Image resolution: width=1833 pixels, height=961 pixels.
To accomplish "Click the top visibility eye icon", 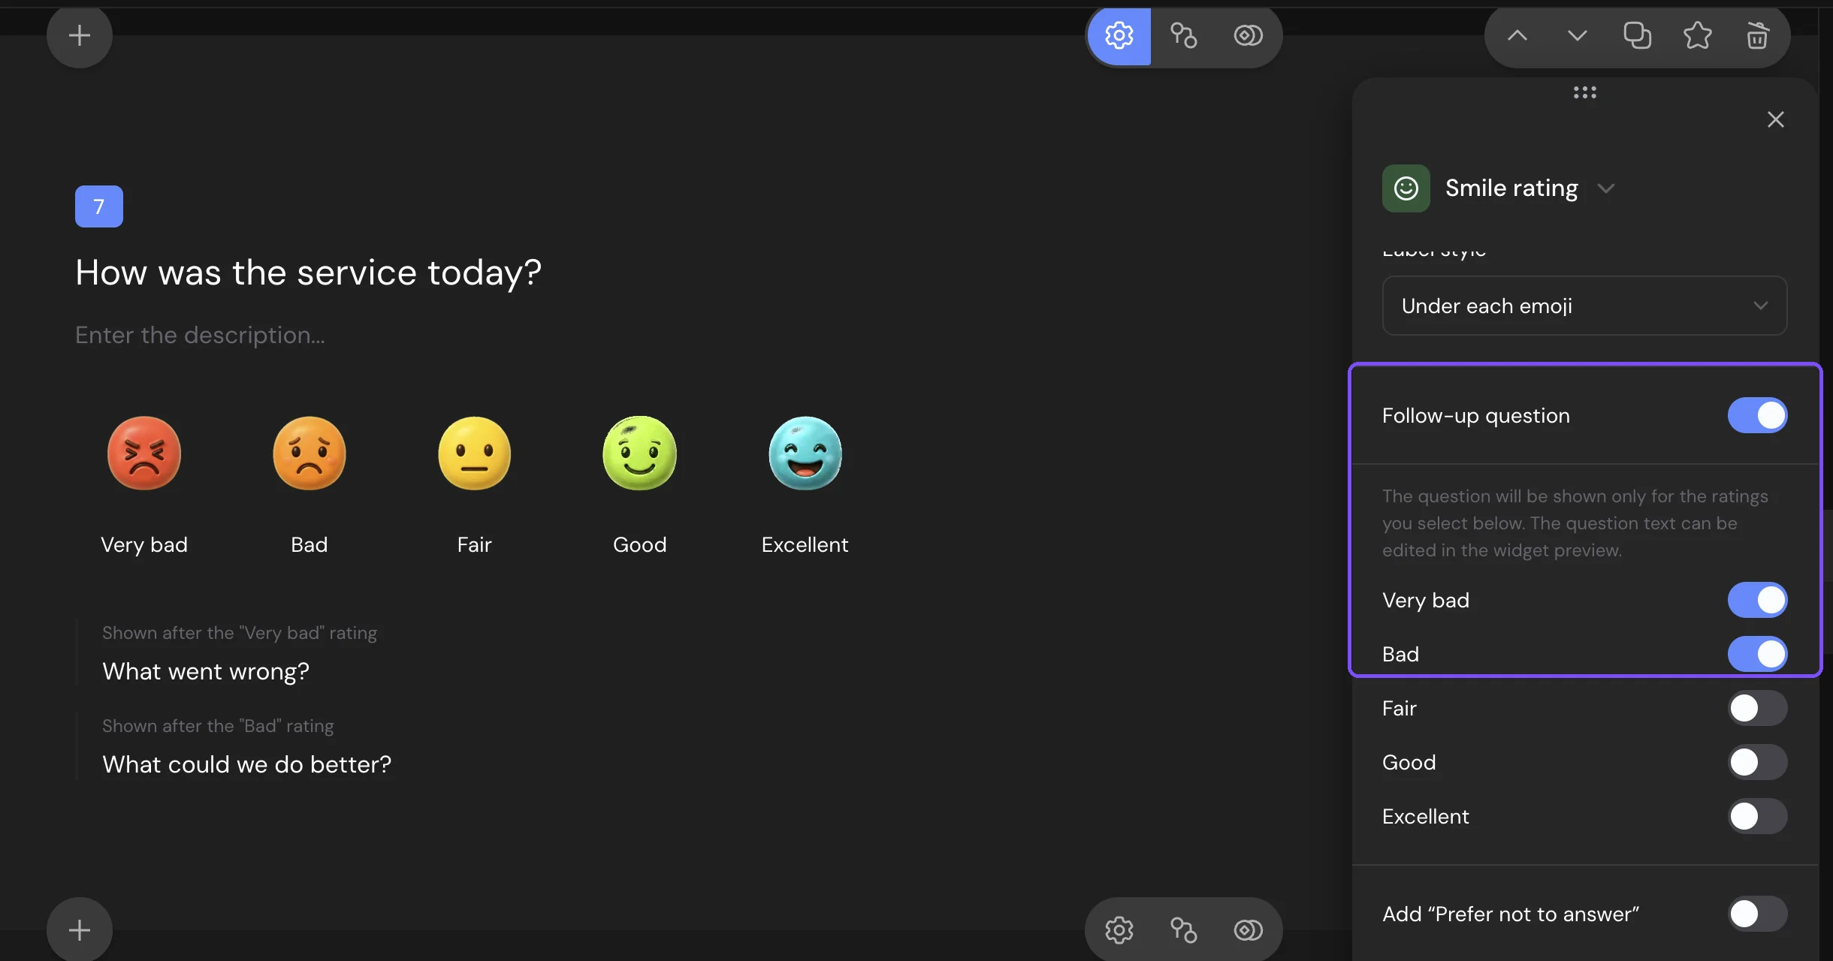I will (x=1248, y=35).
